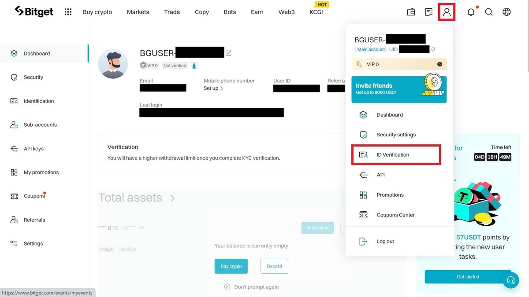Viewport: 529px width, 297px height.
Task: Expand Total assets chevron
Action: 172,198
